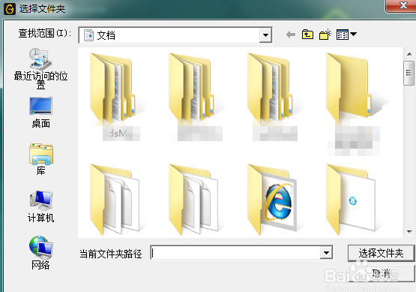416x292 pixels.
Task: Click the 当前文件夹路径 input field
Action: (x=235, y=253)
